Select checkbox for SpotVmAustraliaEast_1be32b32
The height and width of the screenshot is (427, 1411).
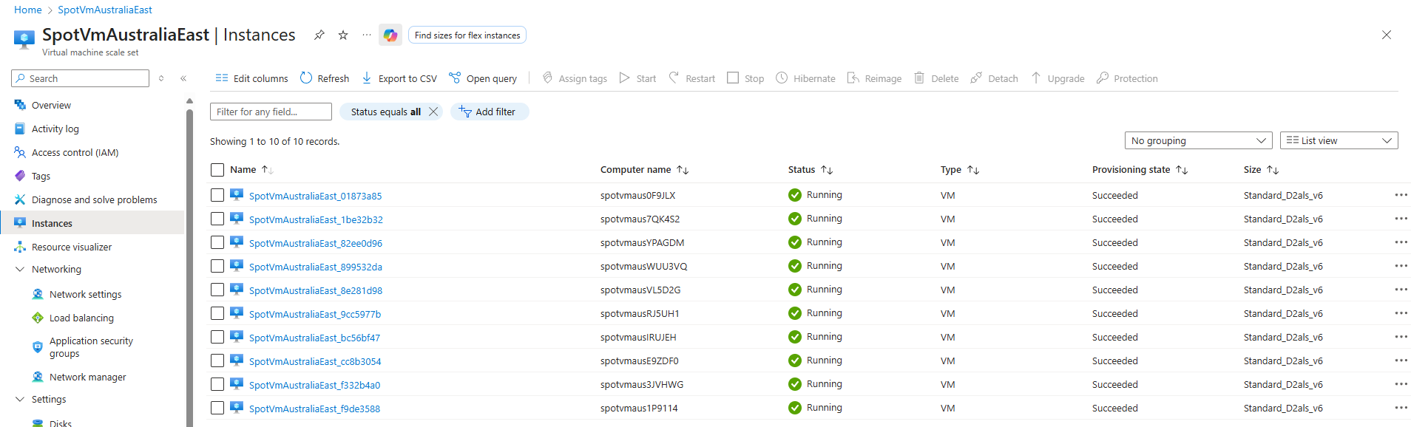tap(217, 219)
